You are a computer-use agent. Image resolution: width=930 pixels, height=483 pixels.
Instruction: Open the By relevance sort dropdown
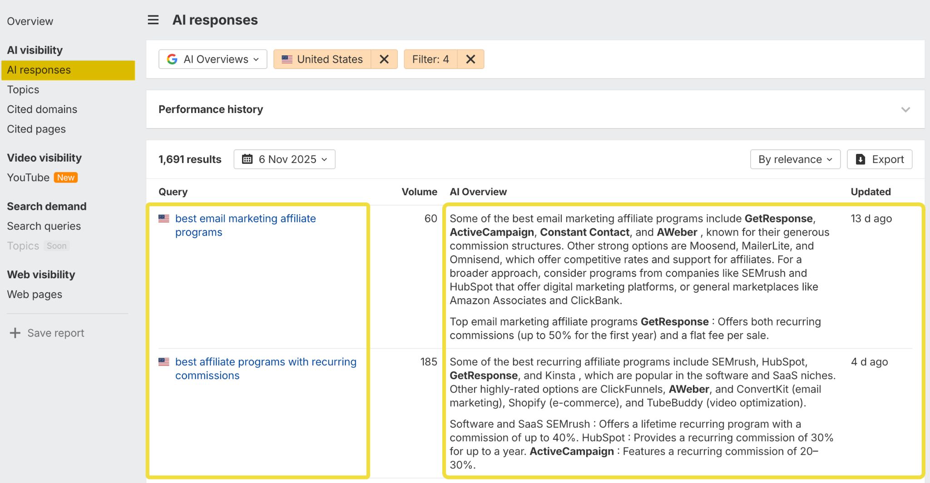[x=795, y=159]
